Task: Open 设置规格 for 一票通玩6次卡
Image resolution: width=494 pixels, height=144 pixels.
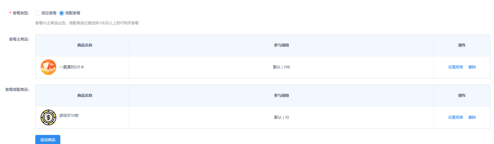Action: [456, 67]
